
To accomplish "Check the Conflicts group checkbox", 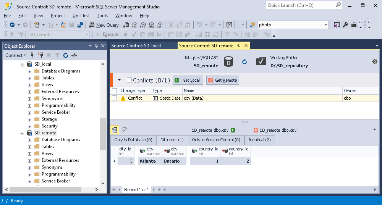I will click(129, 80).
